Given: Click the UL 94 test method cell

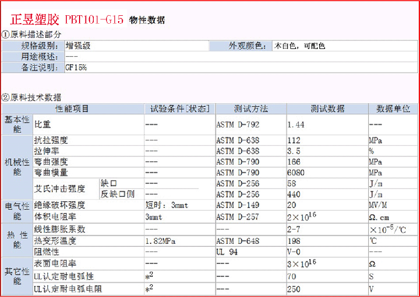Looking at the screenshot, I should tap(228, 252).
